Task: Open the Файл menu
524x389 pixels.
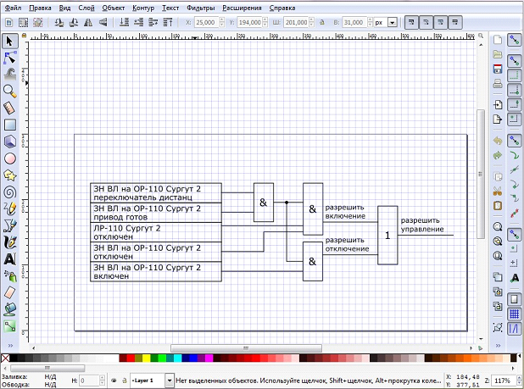Action: click(13, 7)
